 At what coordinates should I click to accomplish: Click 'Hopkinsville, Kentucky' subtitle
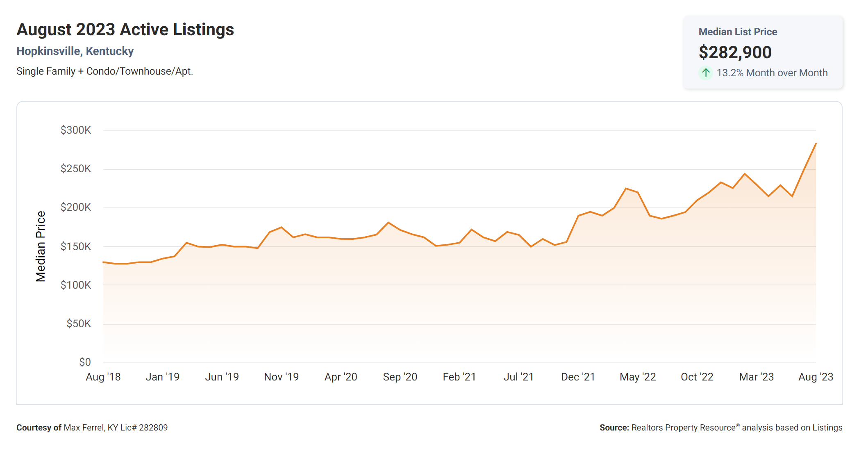pyautogui.click(x=75, y=51)
